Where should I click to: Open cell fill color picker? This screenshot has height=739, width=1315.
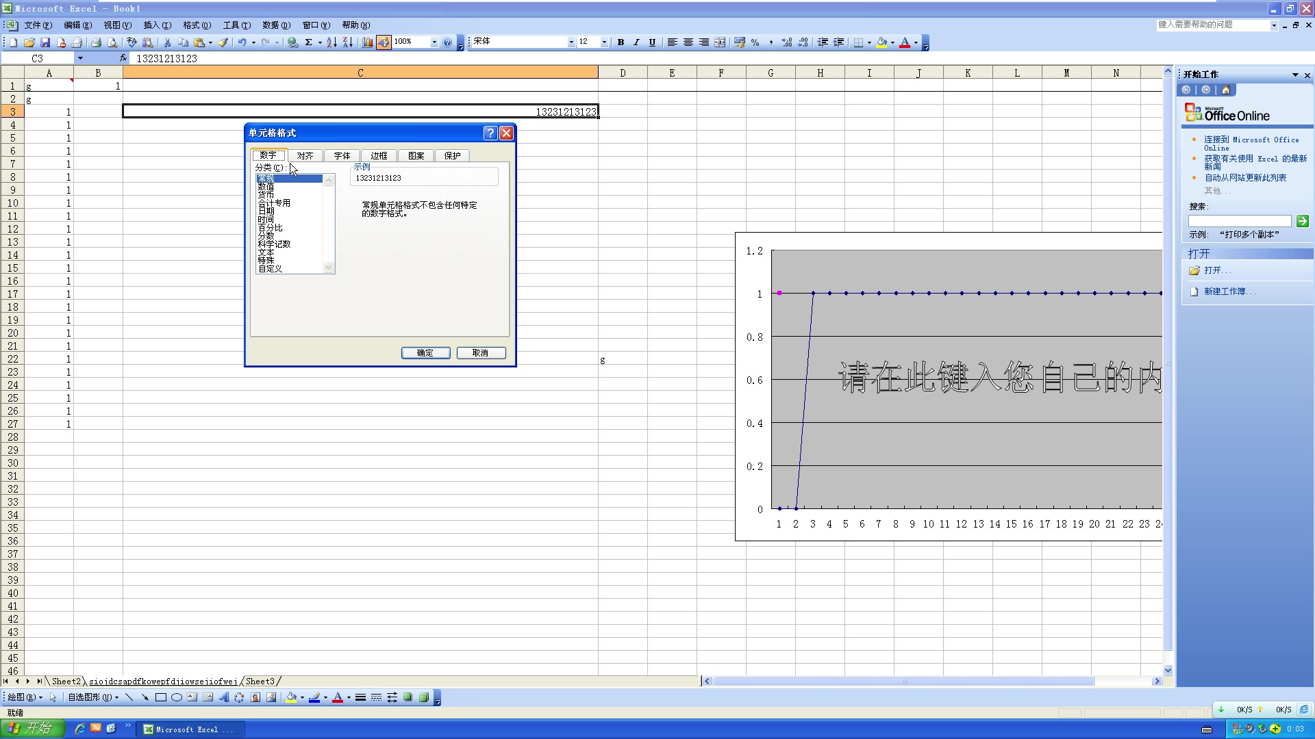(x=892, y=42)
